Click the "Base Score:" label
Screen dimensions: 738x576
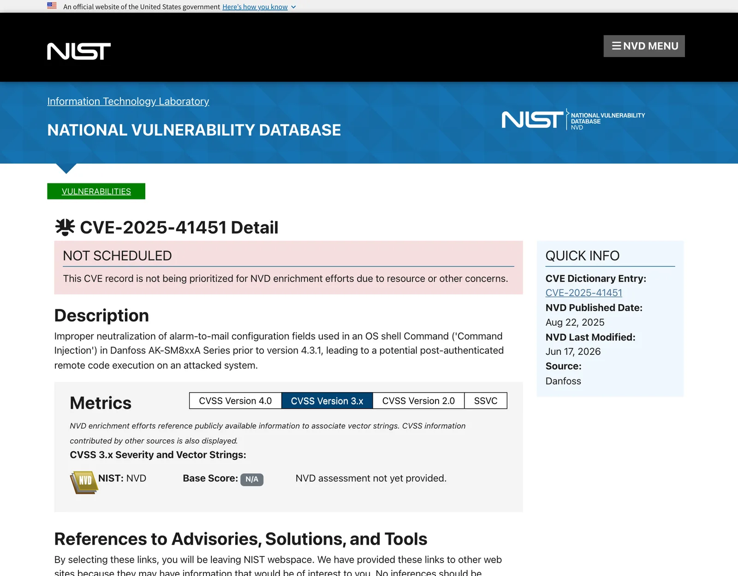click(x=210, y=478)
